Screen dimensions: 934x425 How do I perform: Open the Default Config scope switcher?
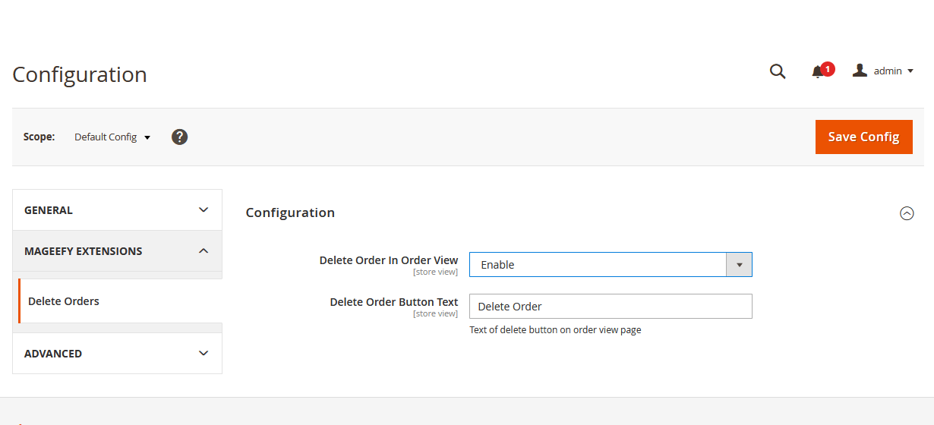click(112, 137)
